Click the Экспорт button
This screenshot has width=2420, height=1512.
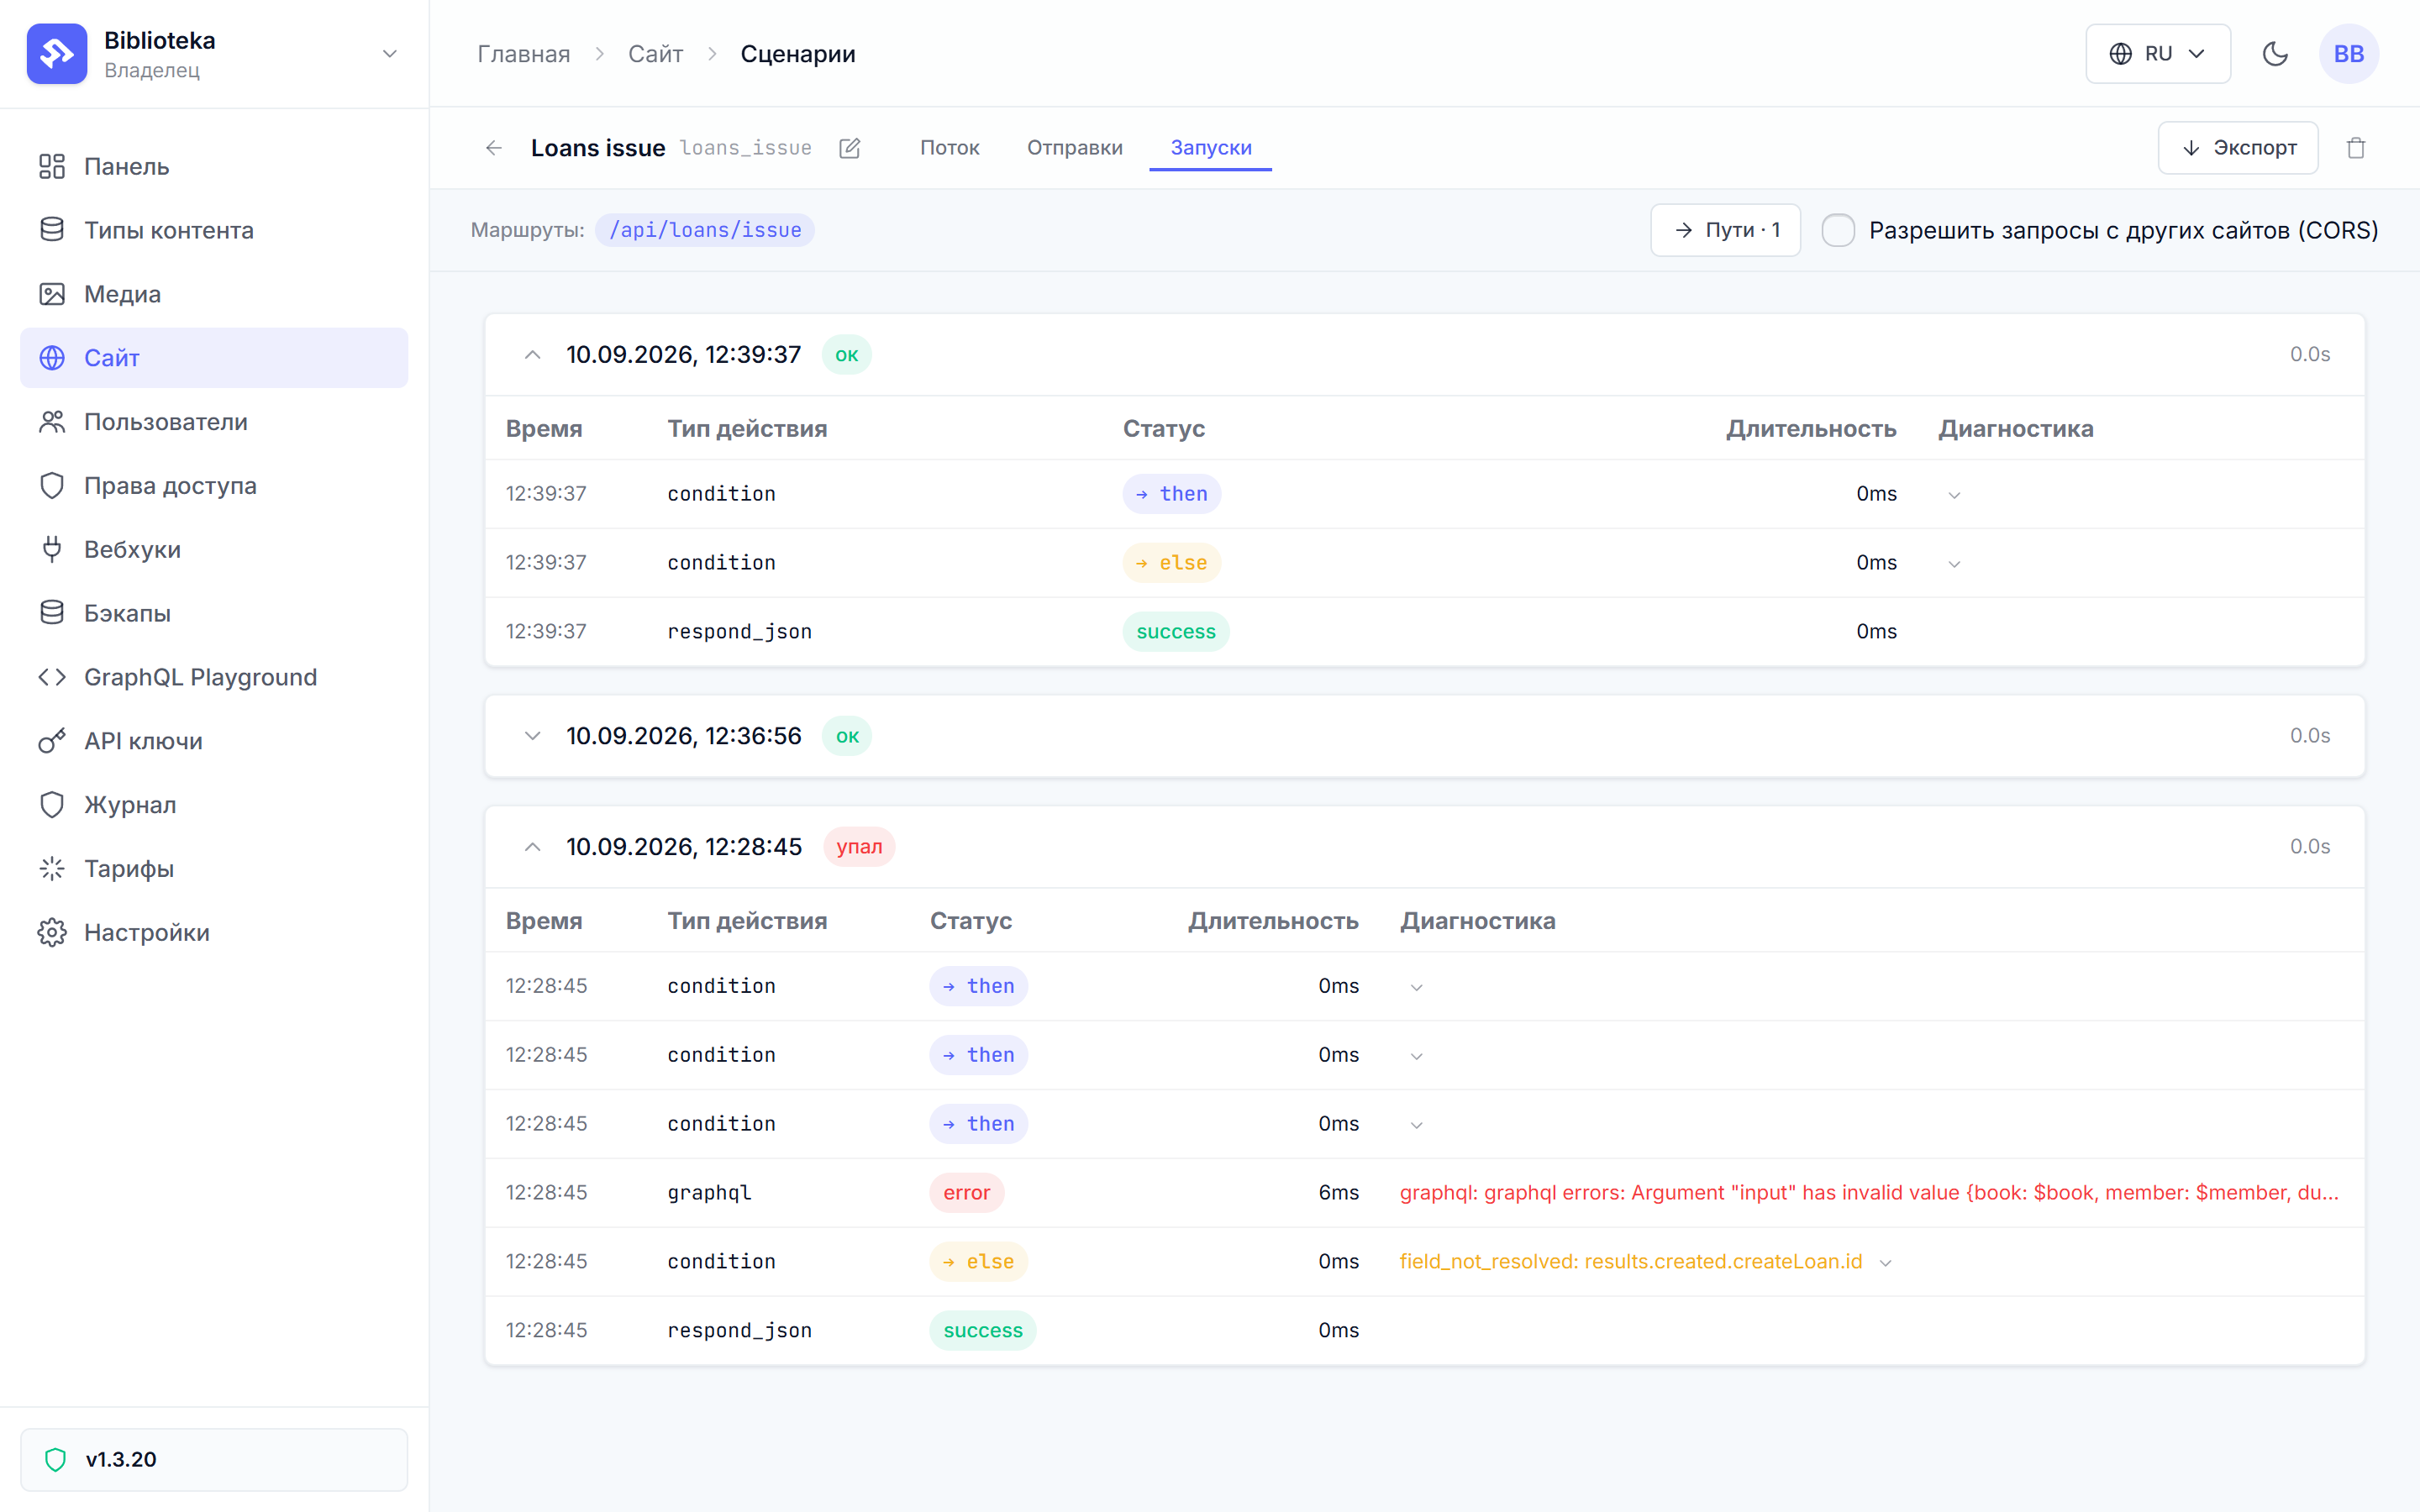coord(2238,148)
